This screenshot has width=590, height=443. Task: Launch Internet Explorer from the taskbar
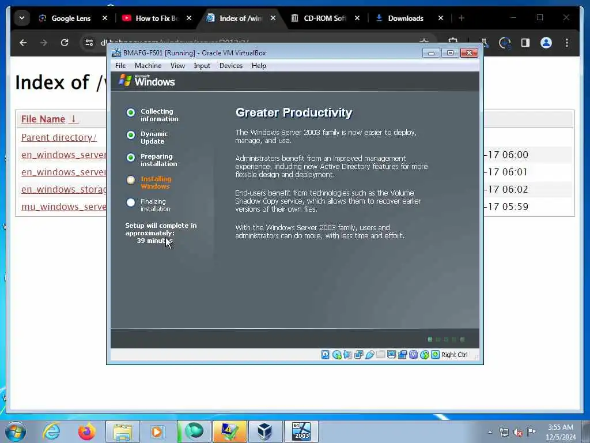point(51,431)
